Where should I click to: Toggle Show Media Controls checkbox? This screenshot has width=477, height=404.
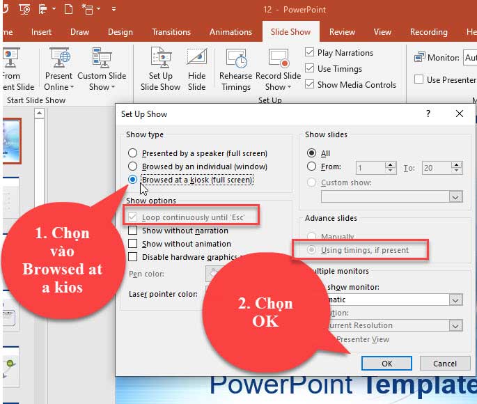309,84
